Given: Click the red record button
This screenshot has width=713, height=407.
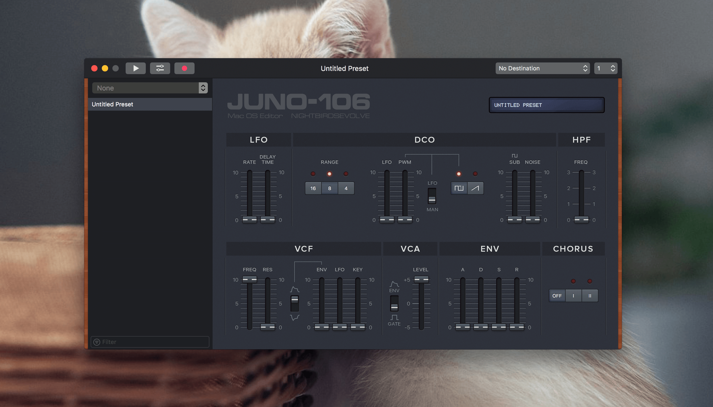Looking at the screenshot, I should pos(184,68).
